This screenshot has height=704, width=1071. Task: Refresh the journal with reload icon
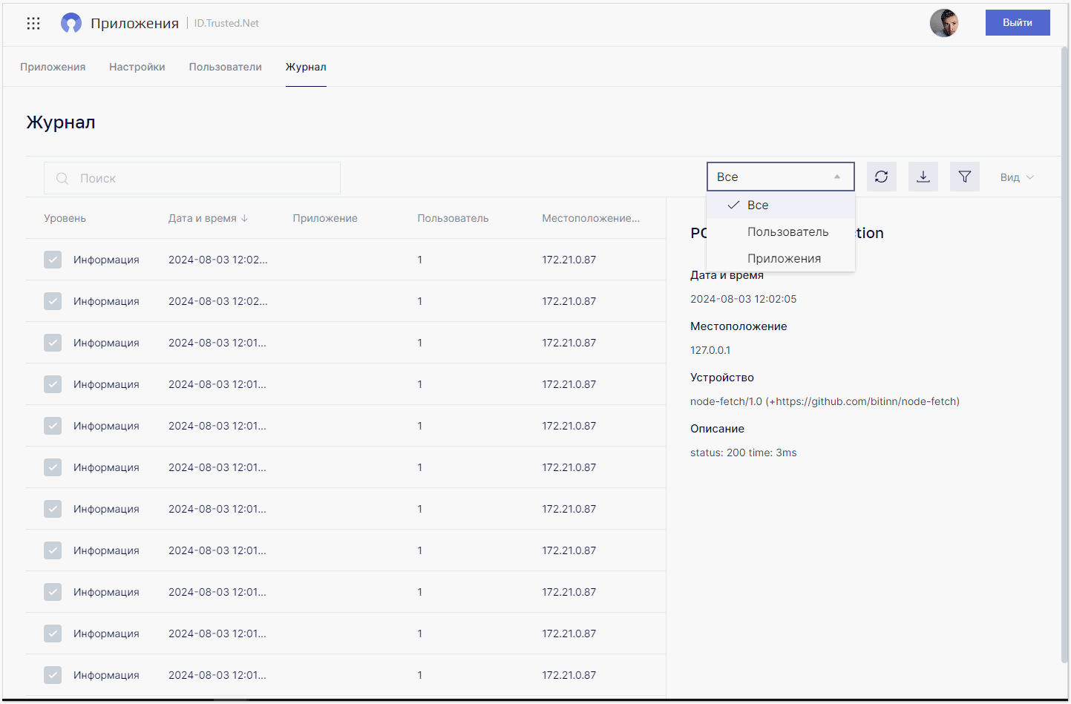[882, 177]
